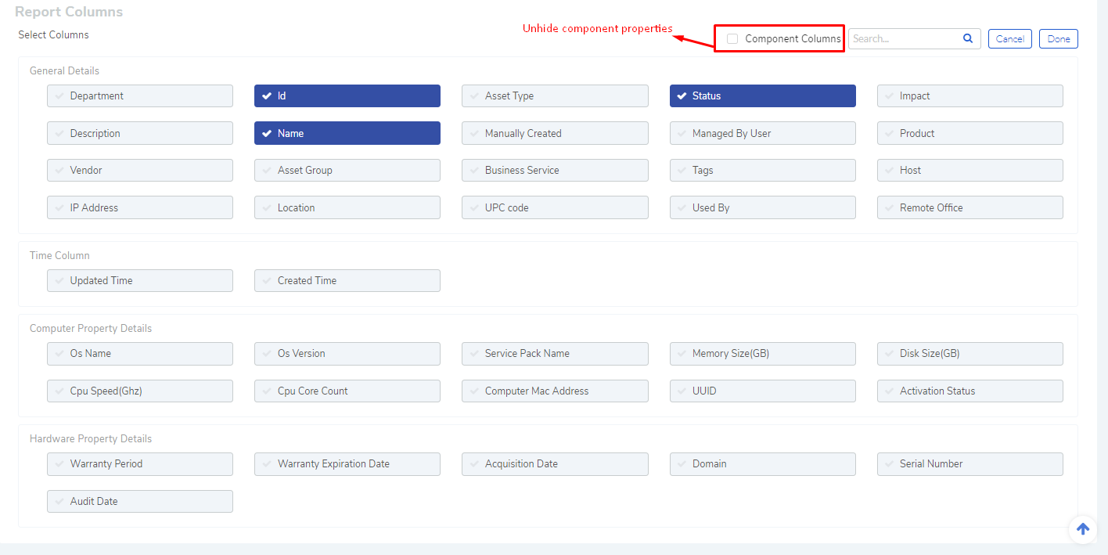The width and height of the screenshot is (1108, 555).
Task: Select the Product column
Action: [970, 133]
